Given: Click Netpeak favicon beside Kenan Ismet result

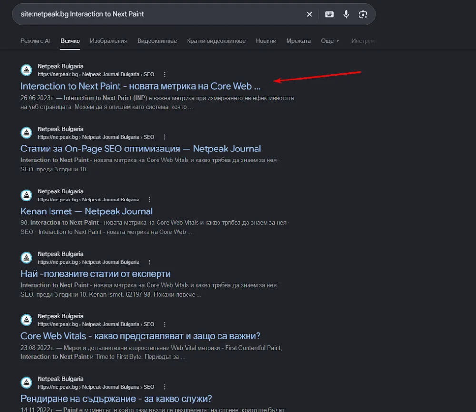Looking at the screenshot, I should point(26,195).
